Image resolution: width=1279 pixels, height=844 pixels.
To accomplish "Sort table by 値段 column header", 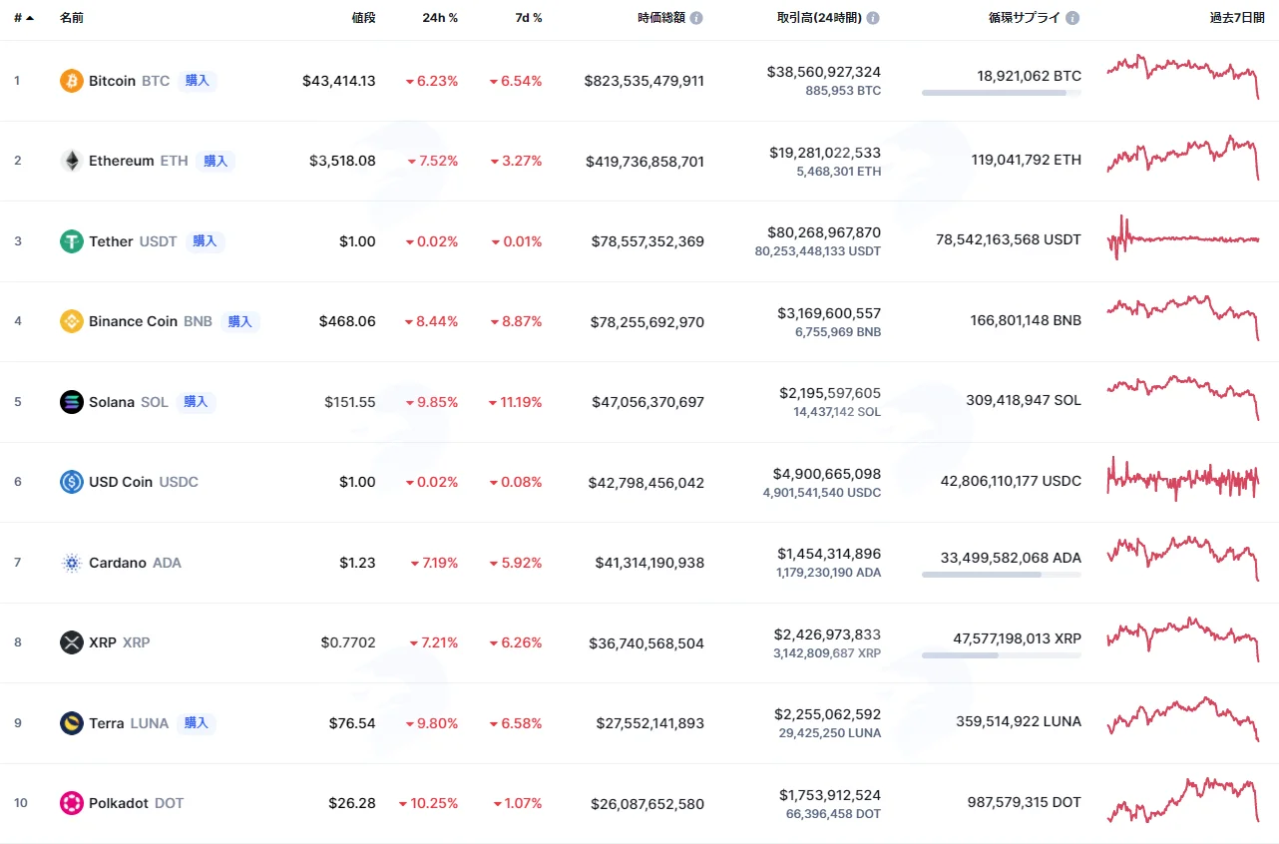I will (363, 18).
